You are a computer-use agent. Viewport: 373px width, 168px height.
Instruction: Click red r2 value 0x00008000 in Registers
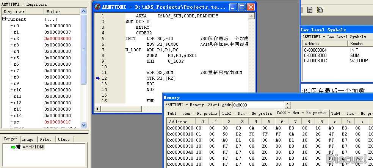58,39
